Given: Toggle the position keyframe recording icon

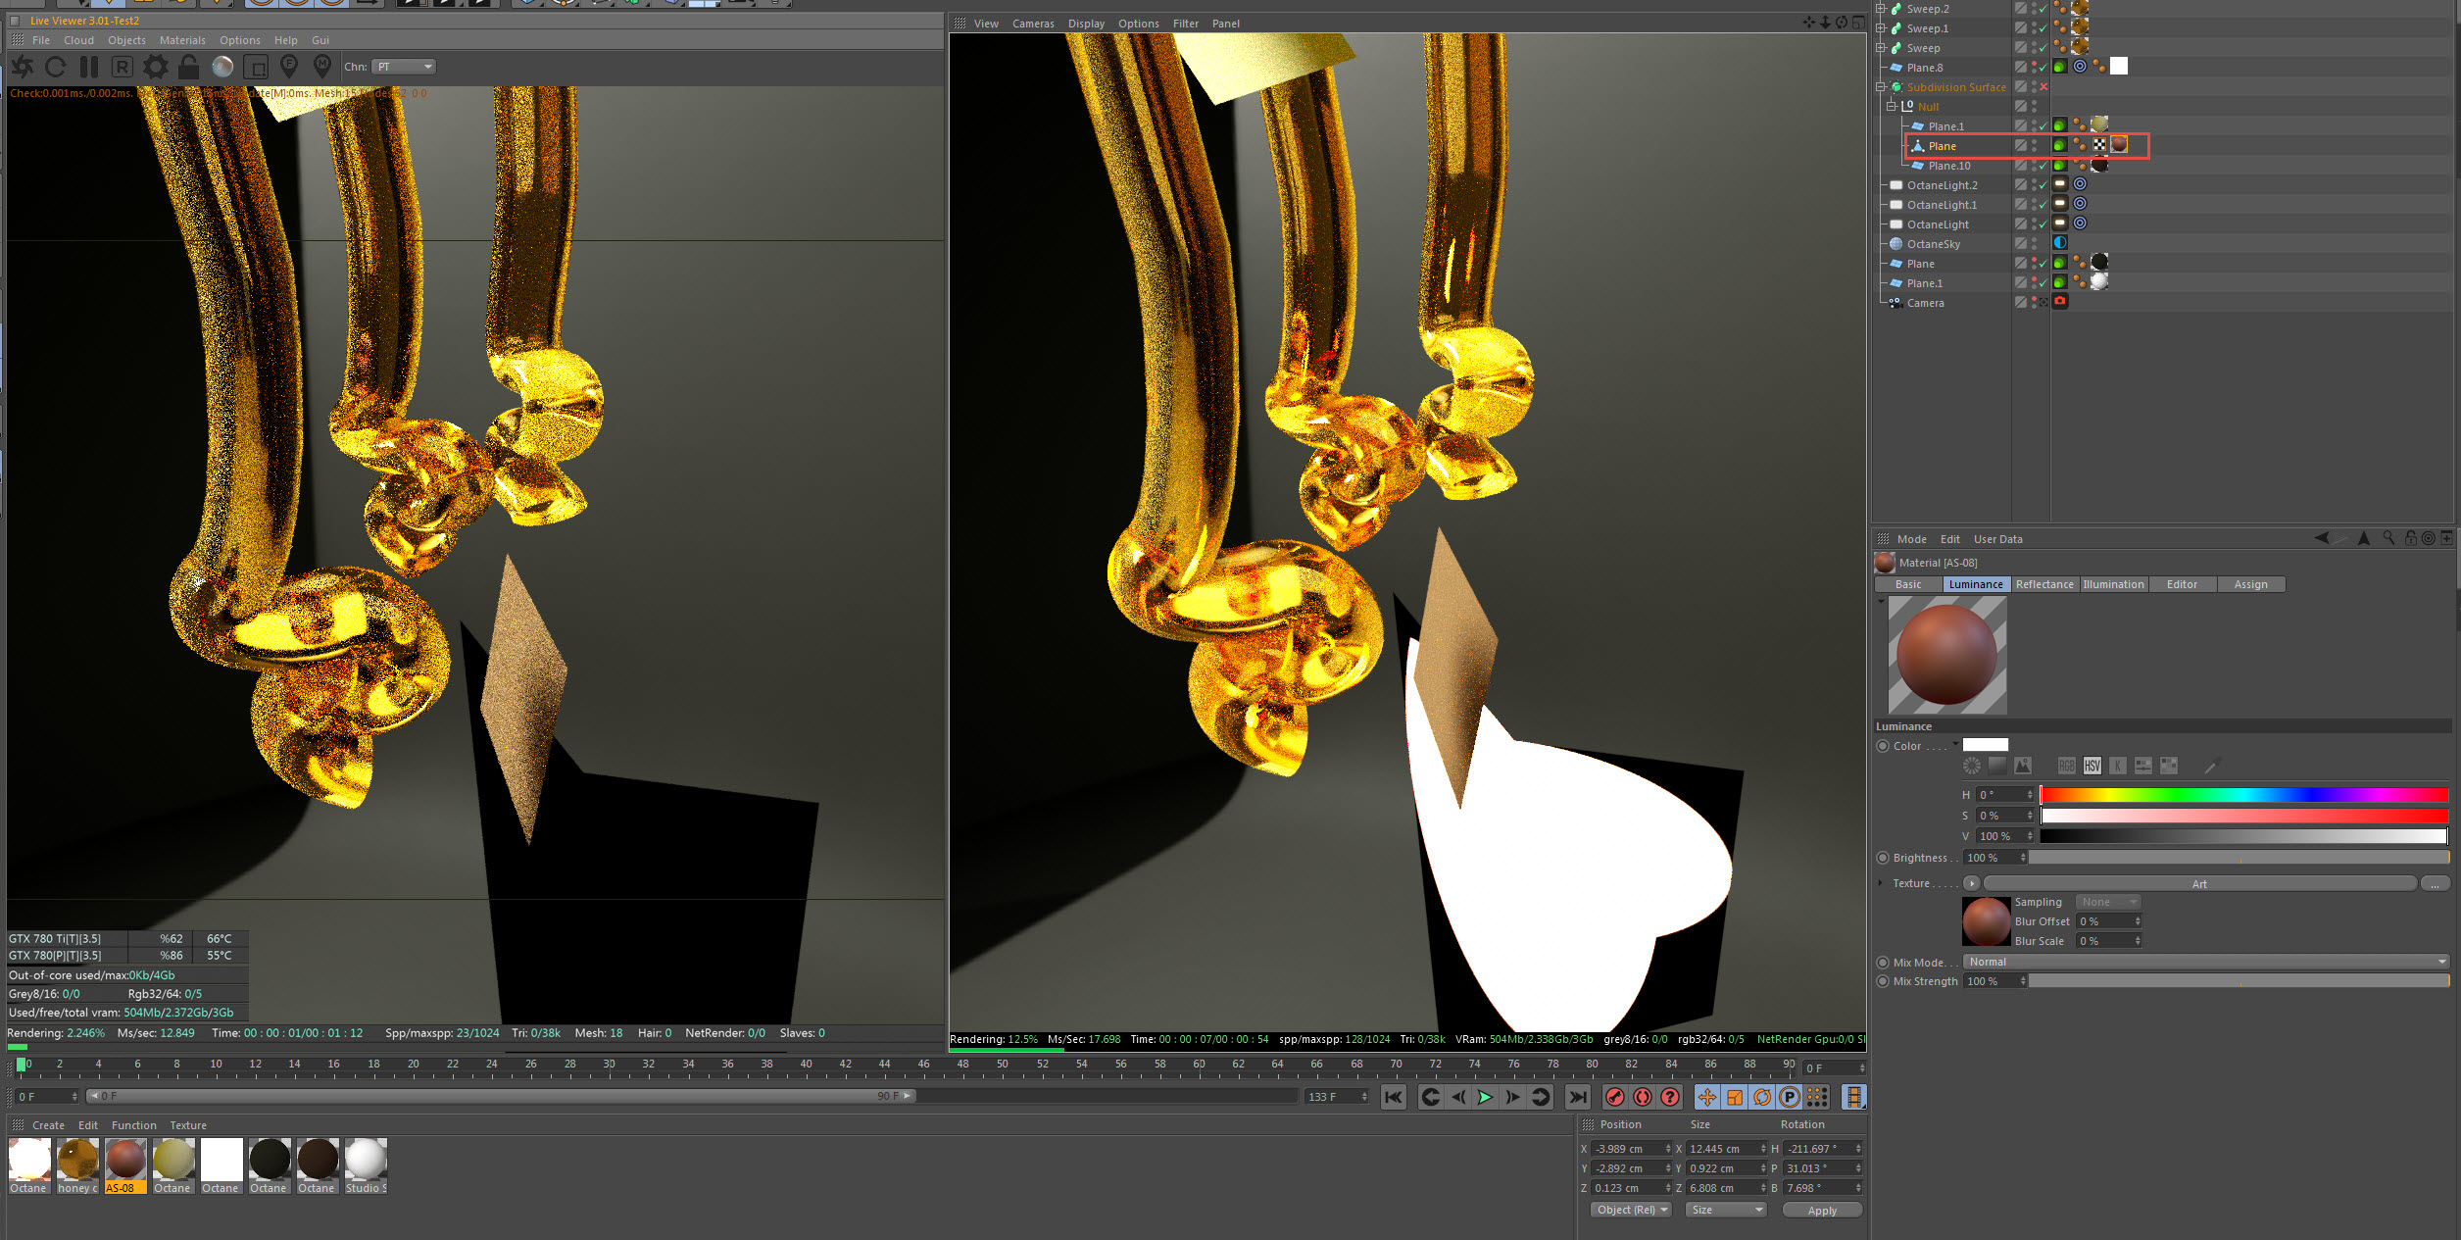Looking at the screenshot, I should (1706, 1097).
